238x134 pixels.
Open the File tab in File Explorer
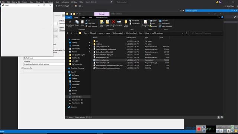[68, 17]
